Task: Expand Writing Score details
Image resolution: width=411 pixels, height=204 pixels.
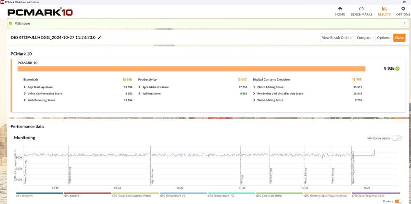Action: (139, 94)
